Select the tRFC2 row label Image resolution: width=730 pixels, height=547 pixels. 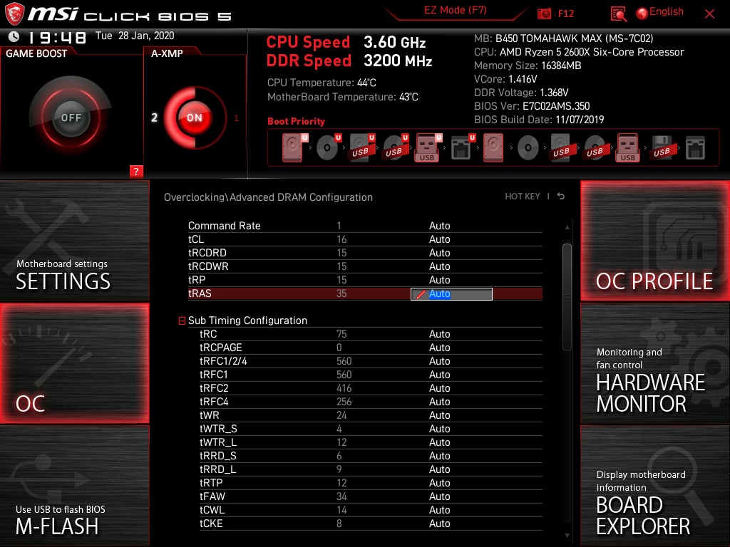point(214,388)
